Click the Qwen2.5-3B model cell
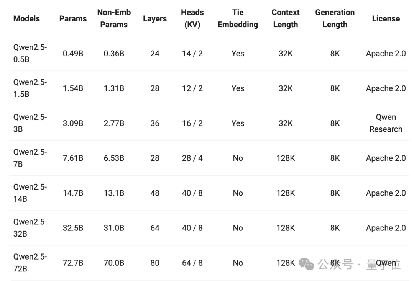 click(x=30, y=123)
